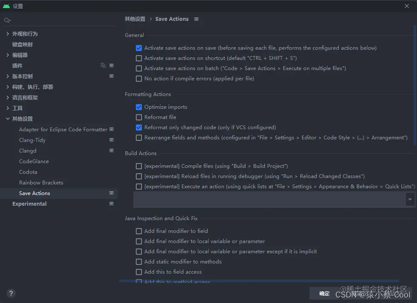Open Clangd settings page
This screenshot has width=417, height=303.
(x=28, y=151)
